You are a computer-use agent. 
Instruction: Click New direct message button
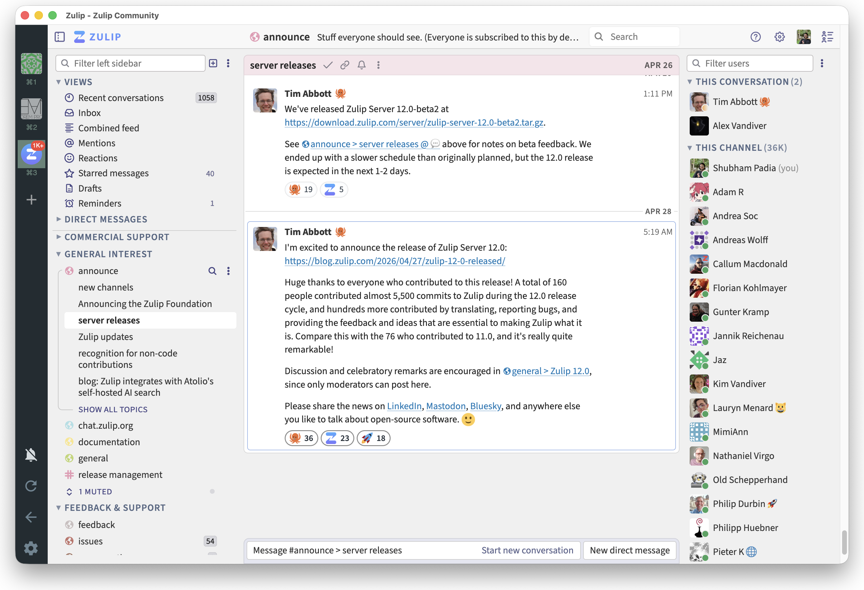point(629,550)
